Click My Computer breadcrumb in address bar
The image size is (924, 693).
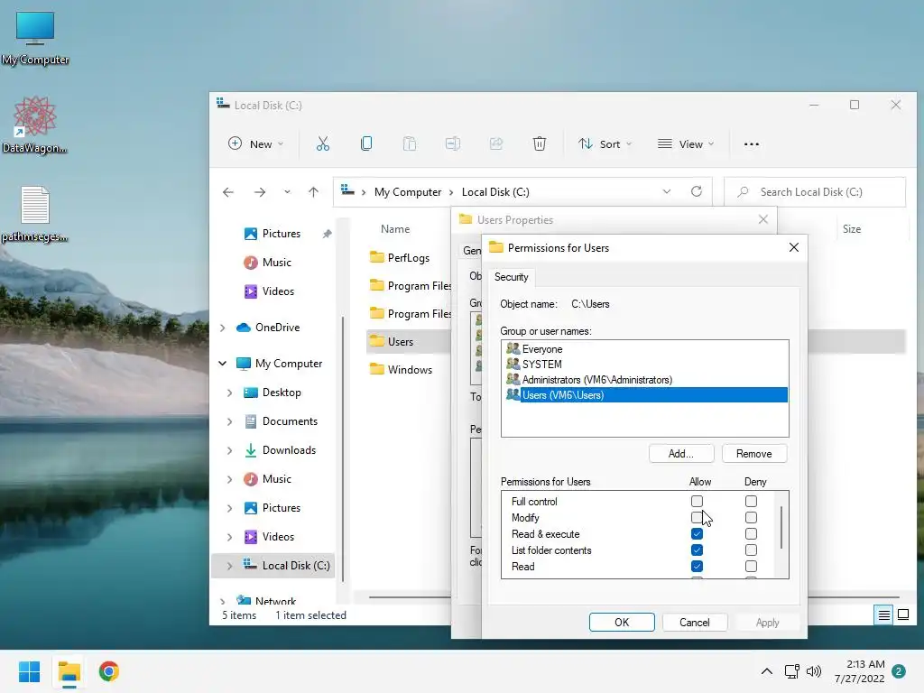[x=408, y=192]
